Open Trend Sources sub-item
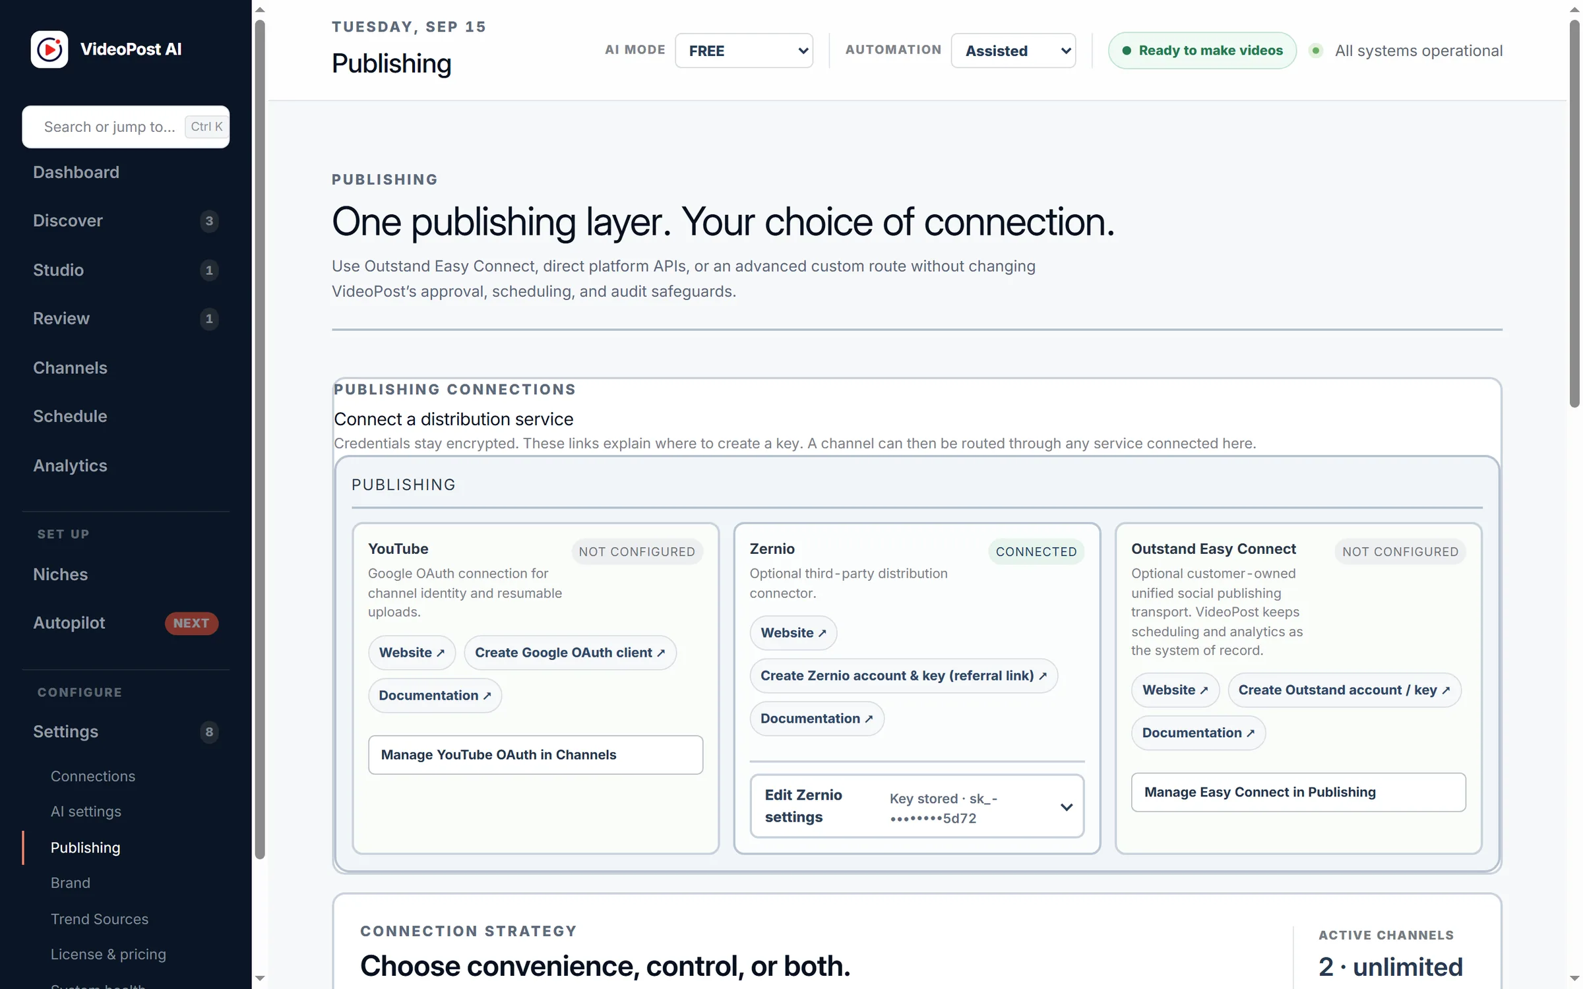Viewport: 1583px width, 989px height. pyautogui.click(x=100, y=919)
